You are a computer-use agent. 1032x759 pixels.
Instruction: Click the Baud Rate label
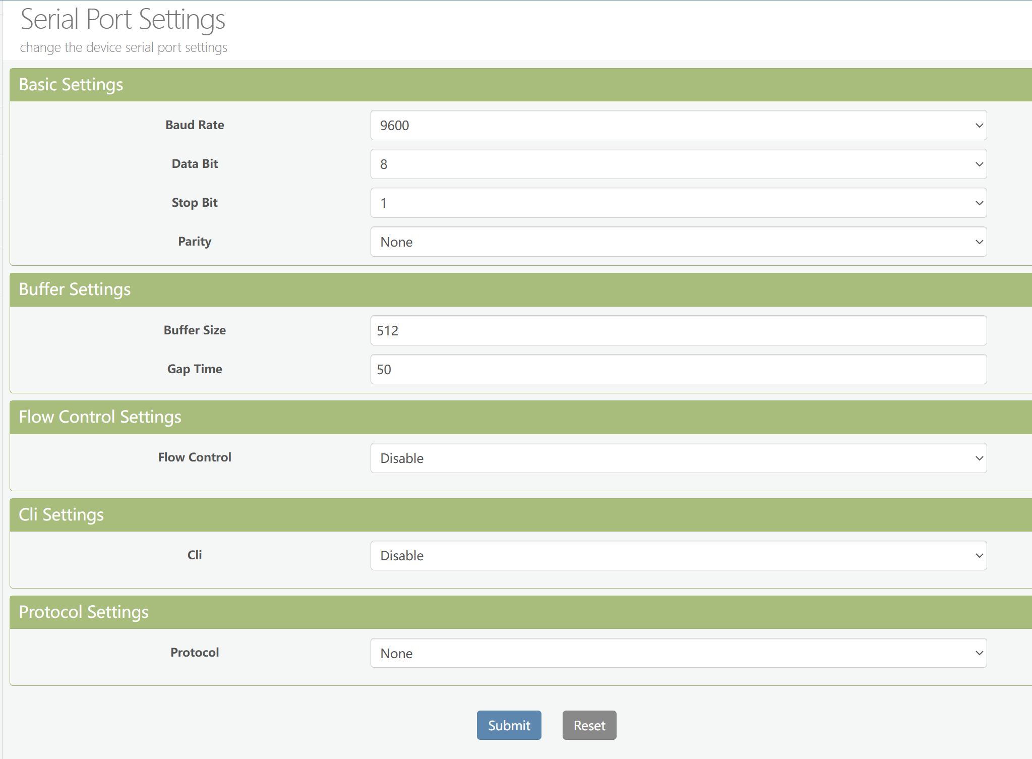[195, 125]
